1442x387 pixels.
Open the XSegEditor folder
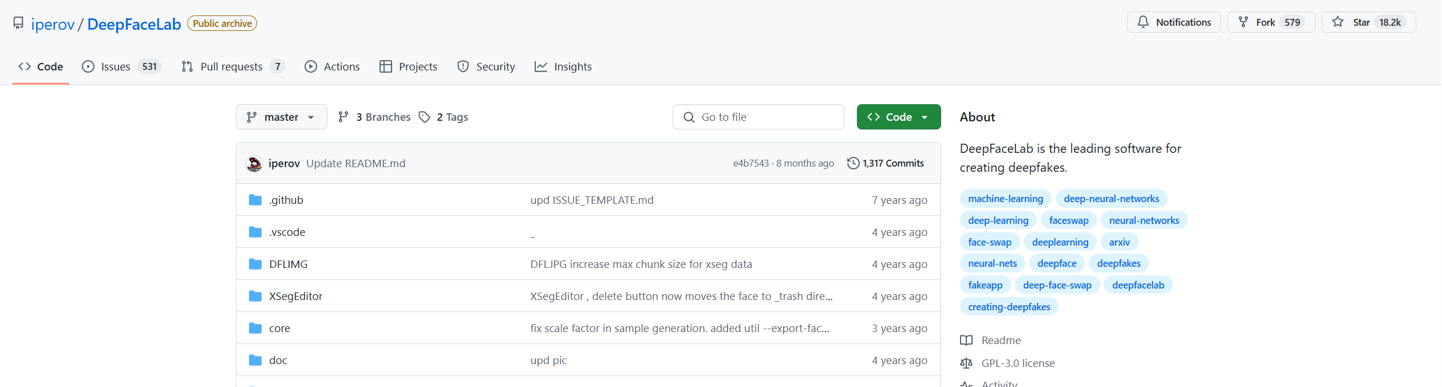[295, 296]
